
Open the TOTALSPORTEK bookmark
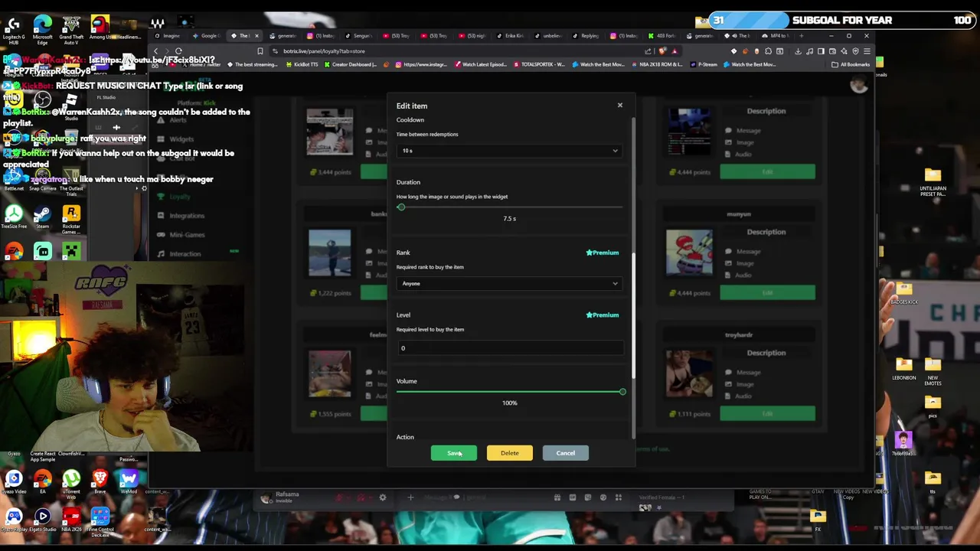[539, 64]
